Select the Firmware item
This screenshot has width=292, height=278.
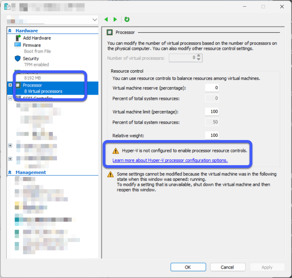32,45
